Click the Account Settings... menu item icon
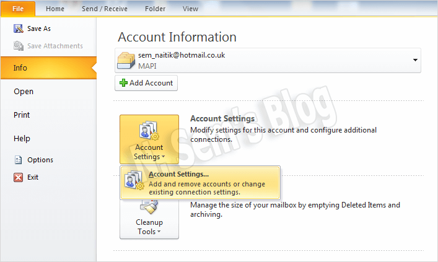438x262 pixels. 134,180
